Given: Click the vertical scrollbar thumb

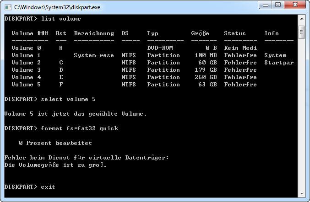Looking at the screenshot, I should pos(301,31).
